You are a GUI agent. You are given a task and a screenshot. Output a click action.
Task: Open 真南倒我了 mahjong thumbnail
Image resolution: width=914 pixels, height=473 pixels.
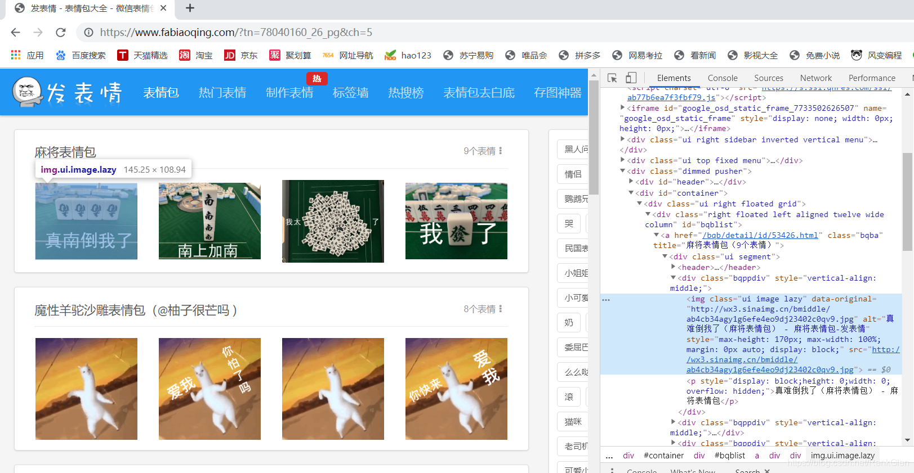pyautogui.click(x=86, y=221)
